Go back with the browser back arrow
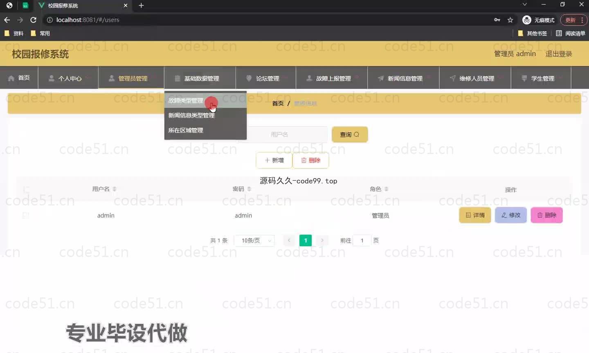The height and width of the screenshot is (353, 589). pos(7,20)
